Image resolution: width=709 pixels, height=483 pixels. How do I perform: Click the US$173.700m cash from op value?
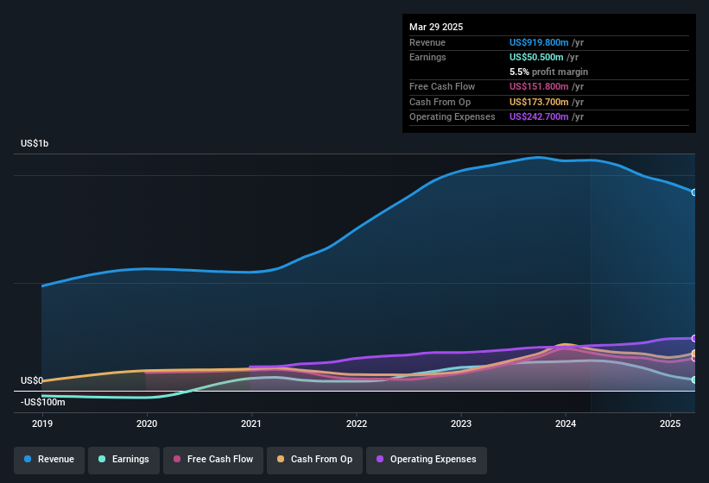point(539,102)
